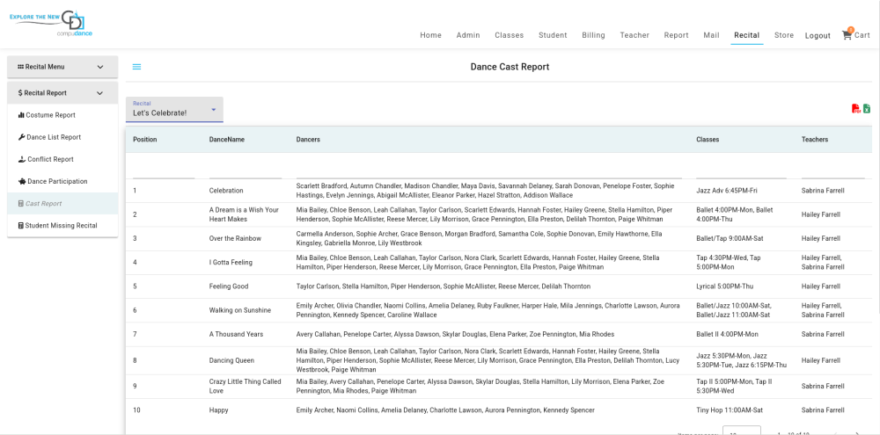This screenshot has height=435, width=880.
Task: Sort by the Dancers column header
Action: click(x=308, y=140)
